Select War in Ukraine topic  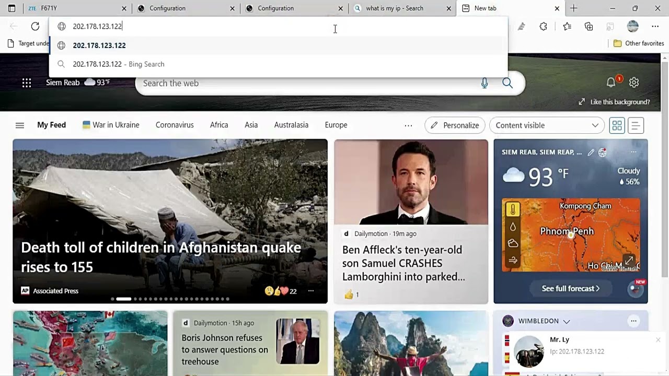pyautogui.click(x=111, y=125)
